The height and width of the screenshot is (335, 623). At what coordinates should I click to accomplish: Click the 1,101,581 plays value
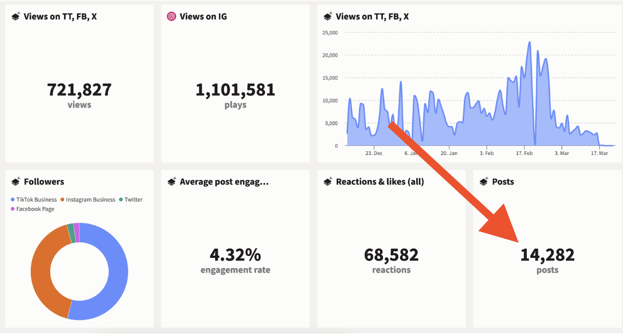click(x=235, y=90)
